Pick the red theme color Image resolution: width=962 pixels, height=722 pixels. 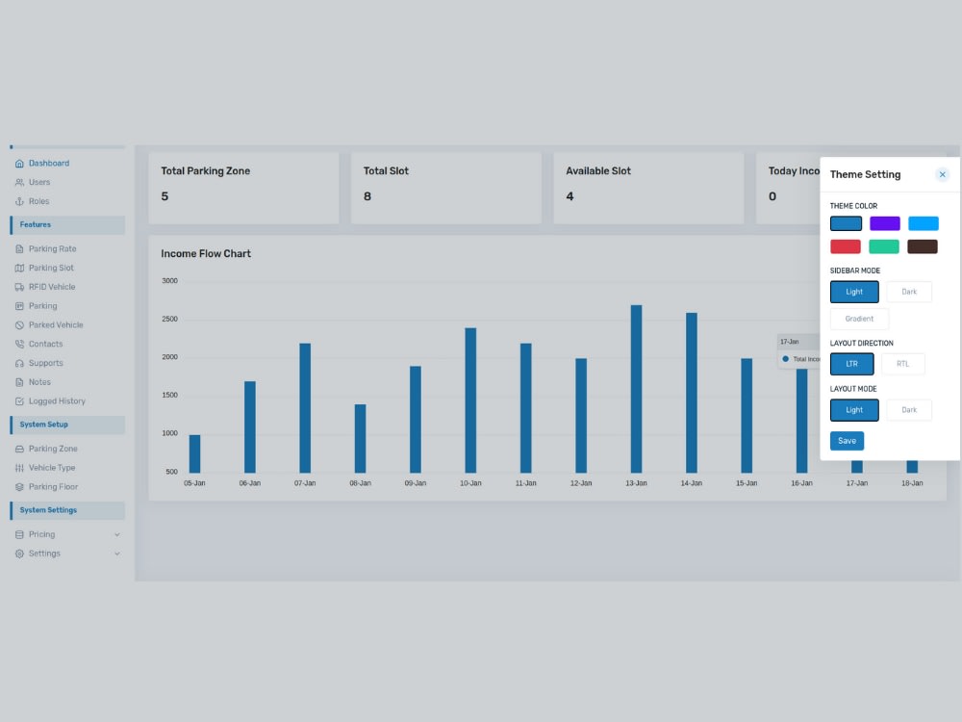point(846,246)
